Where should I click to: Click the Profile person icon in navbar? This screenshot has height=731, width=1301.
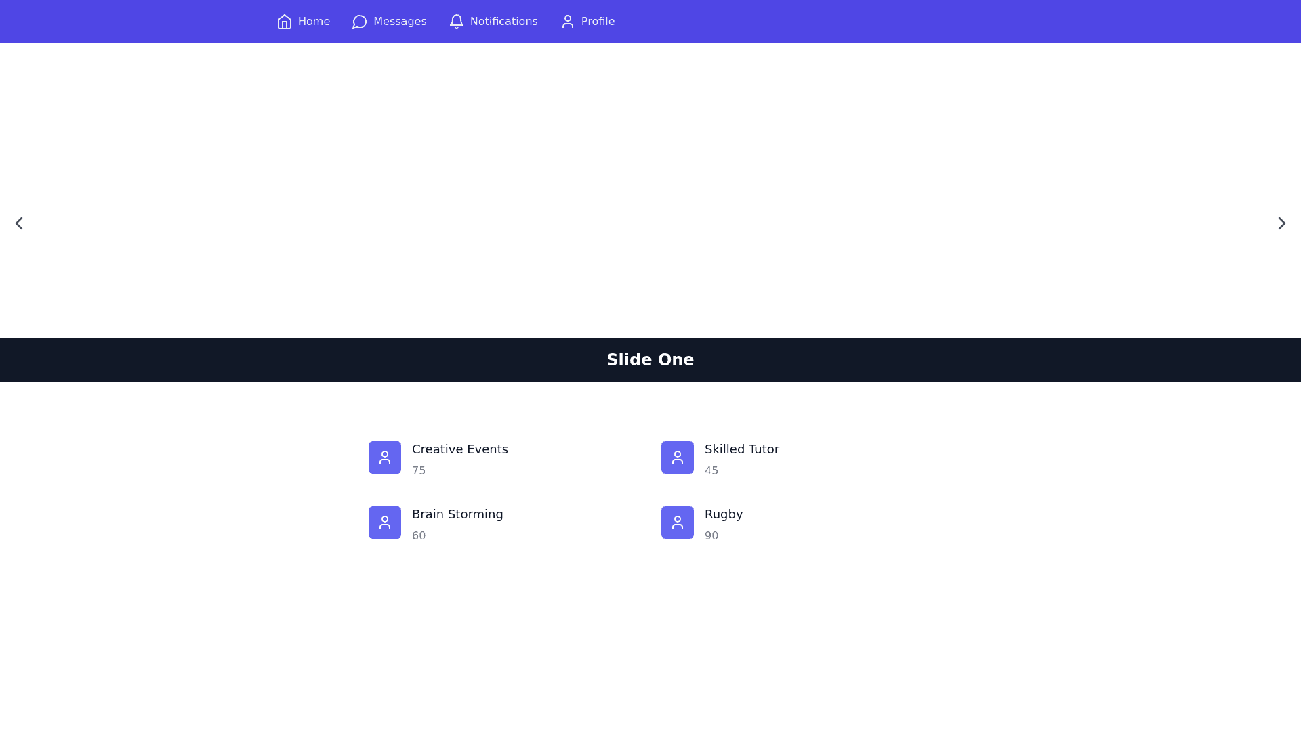[x=568, y=22]
